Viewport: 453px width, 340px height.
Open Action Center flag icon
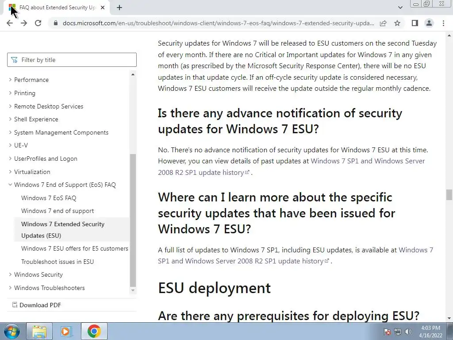tap(387, 332)
